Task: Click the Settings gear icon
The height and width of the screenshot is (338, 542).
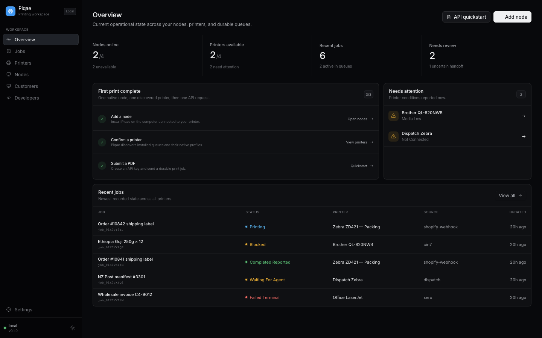Action: (9, 309)
